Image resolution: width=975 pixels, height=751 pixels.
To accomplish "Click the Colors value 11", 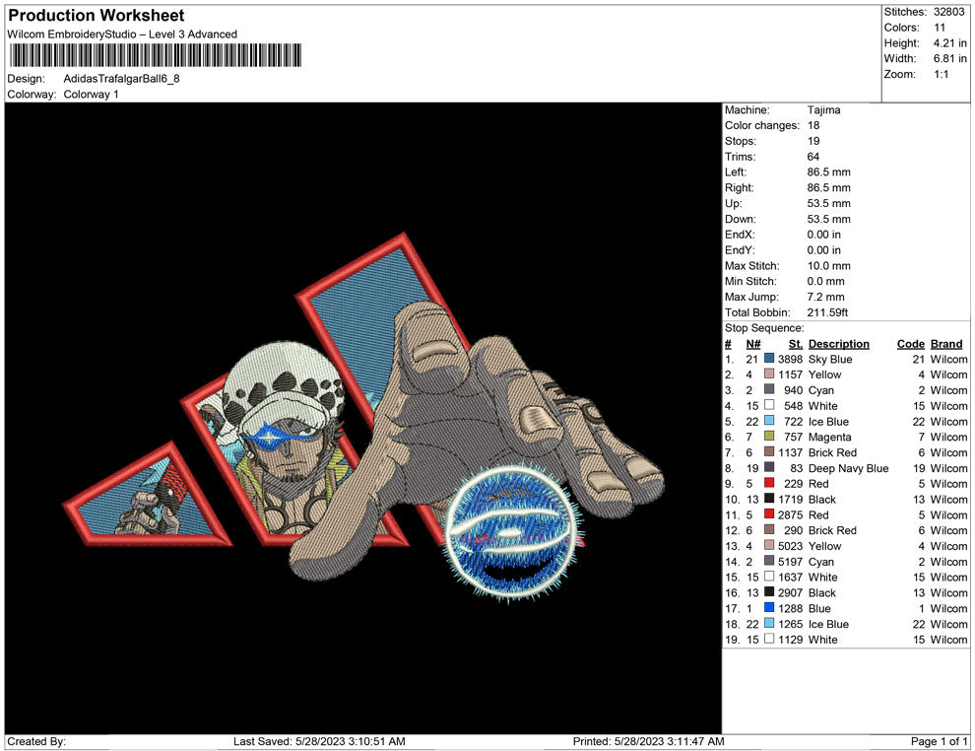I will (939, 28).
